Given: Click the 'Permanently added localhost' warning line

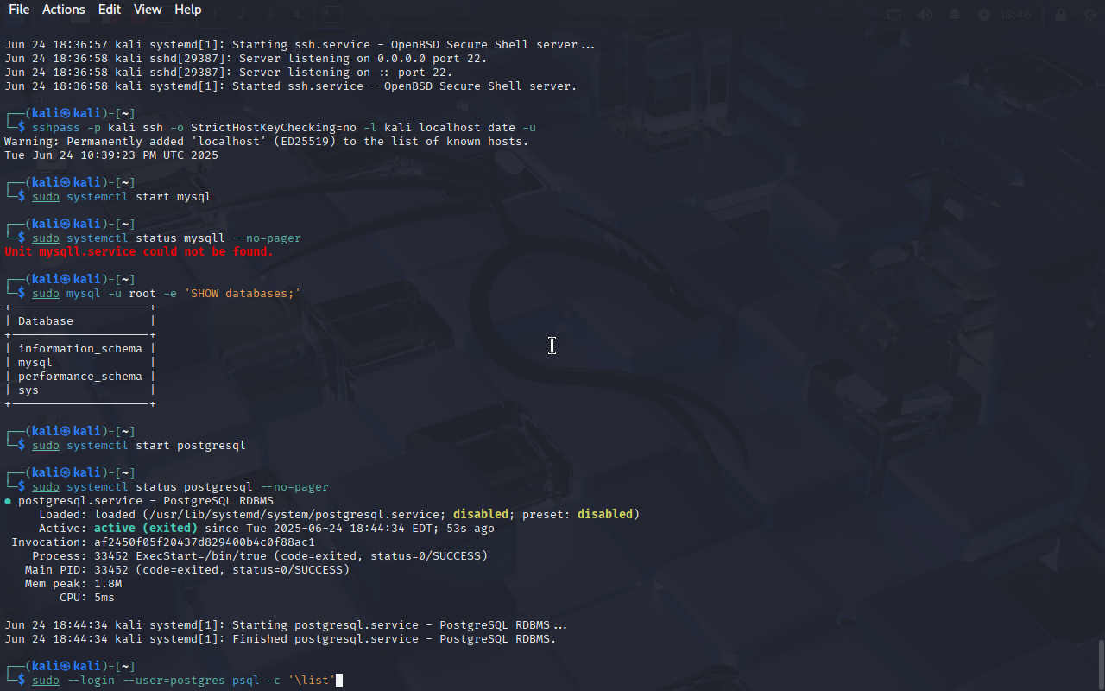Looking at the screenshot, I should (267, 141).
